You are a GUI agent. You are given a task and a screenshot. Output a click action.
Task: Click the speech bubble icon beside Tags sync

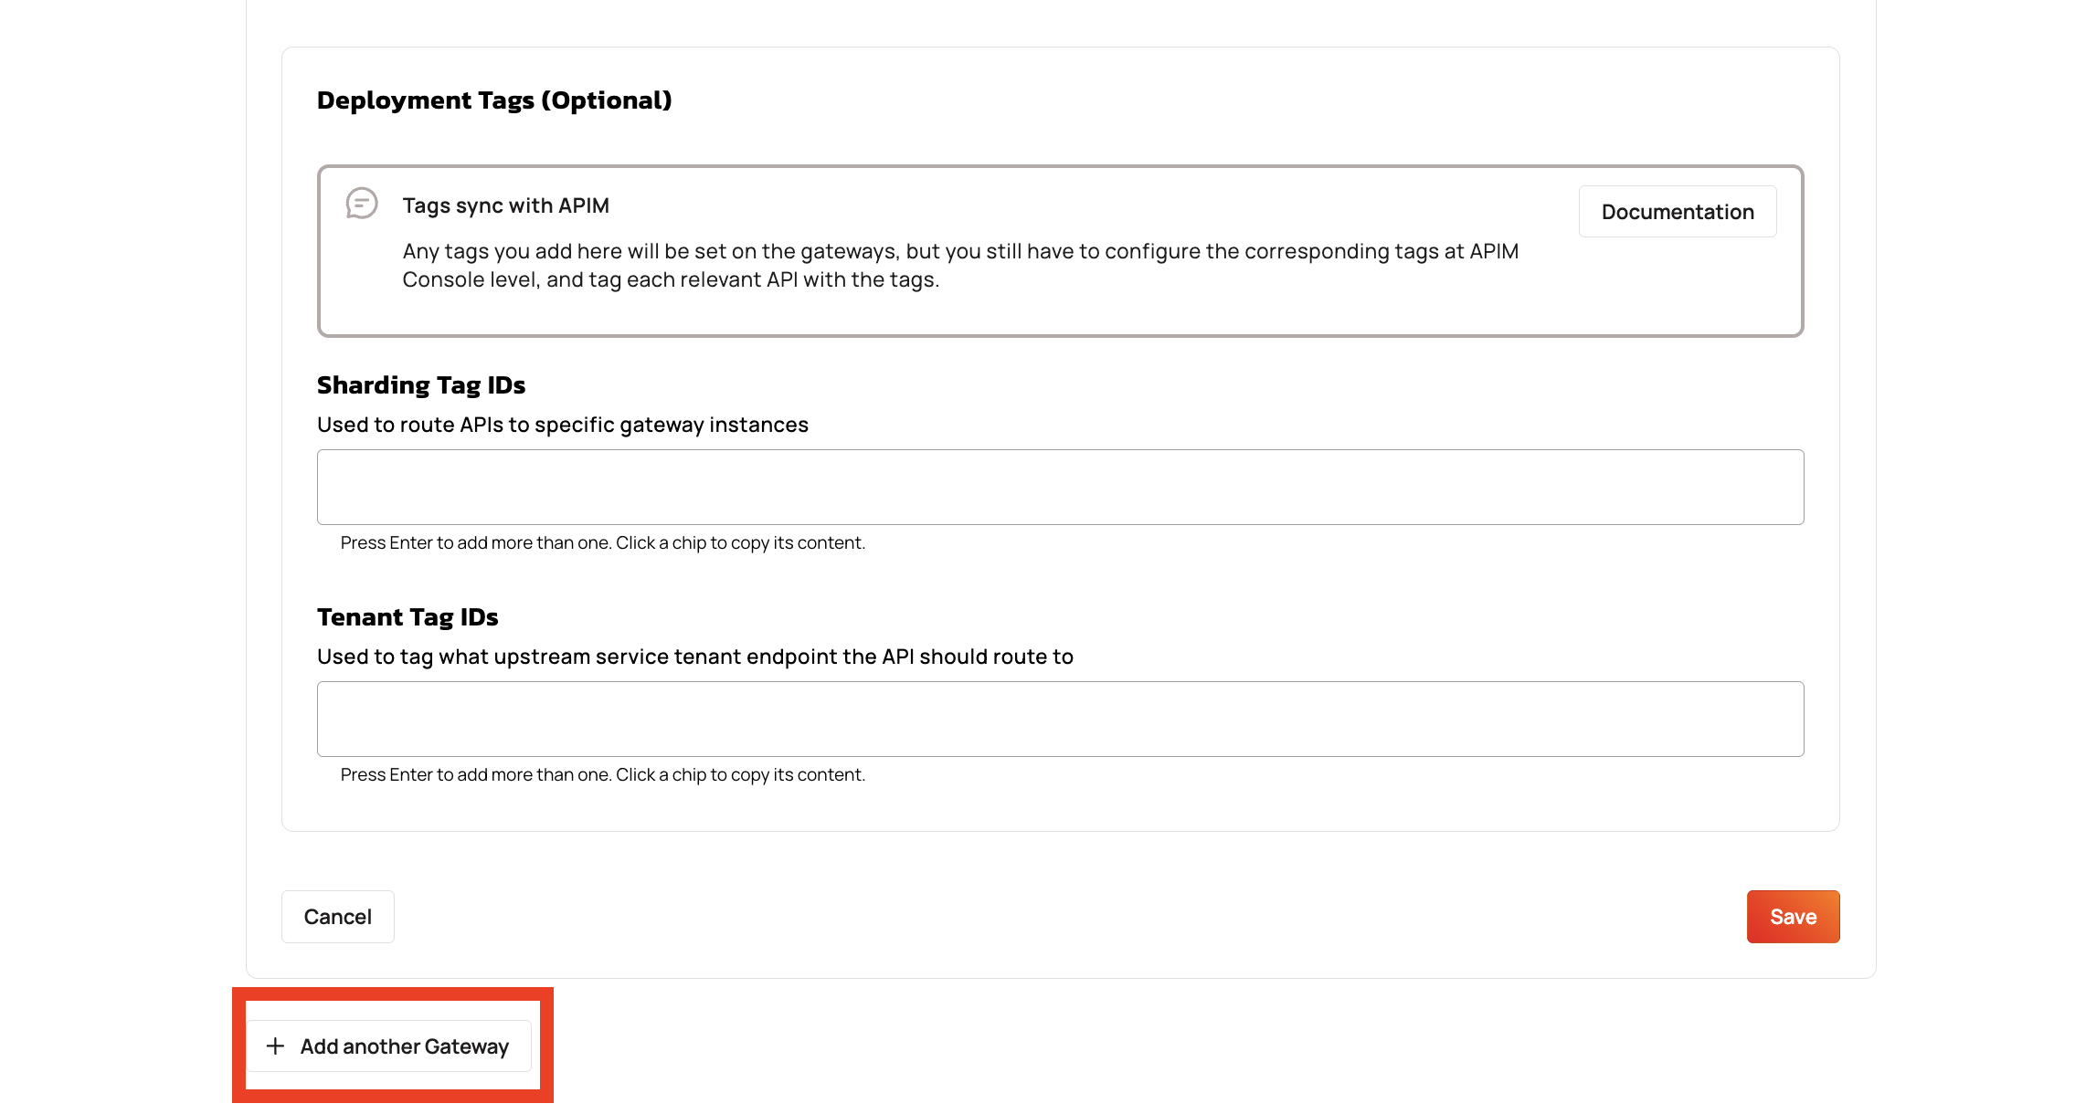coord(362,203)
